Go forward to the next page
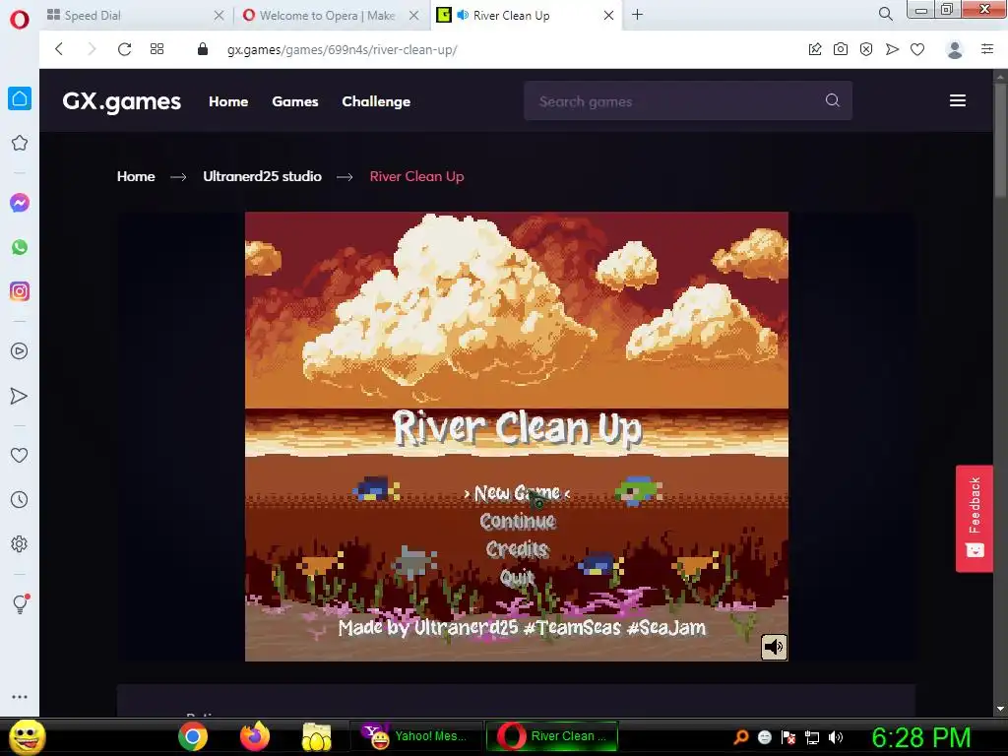Viewport: 1008px width, 756px height. tap(92, 49)
